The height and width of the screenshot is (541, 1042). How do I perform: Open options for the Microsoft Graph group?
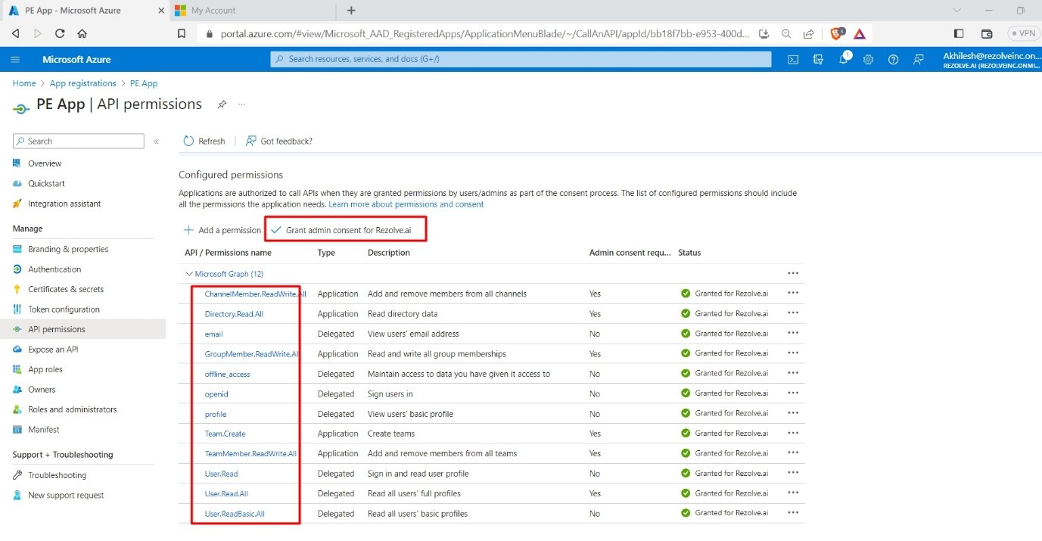click(793, 273)
